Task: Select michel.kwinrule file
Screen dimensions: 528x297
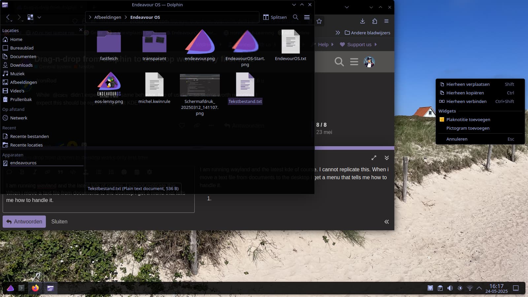Action: (154, 88)
